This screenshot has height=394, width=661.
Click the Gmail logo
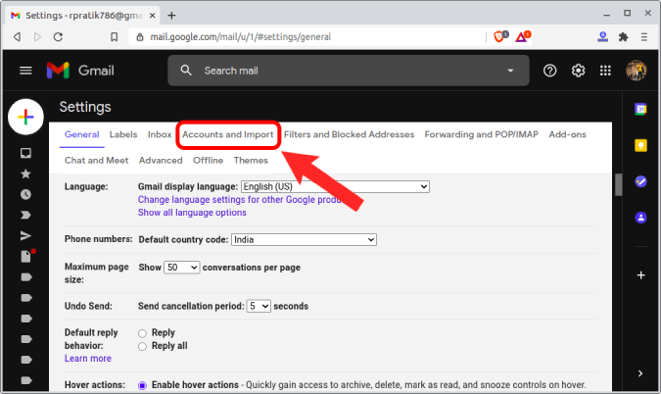click(x=80, y=71)
